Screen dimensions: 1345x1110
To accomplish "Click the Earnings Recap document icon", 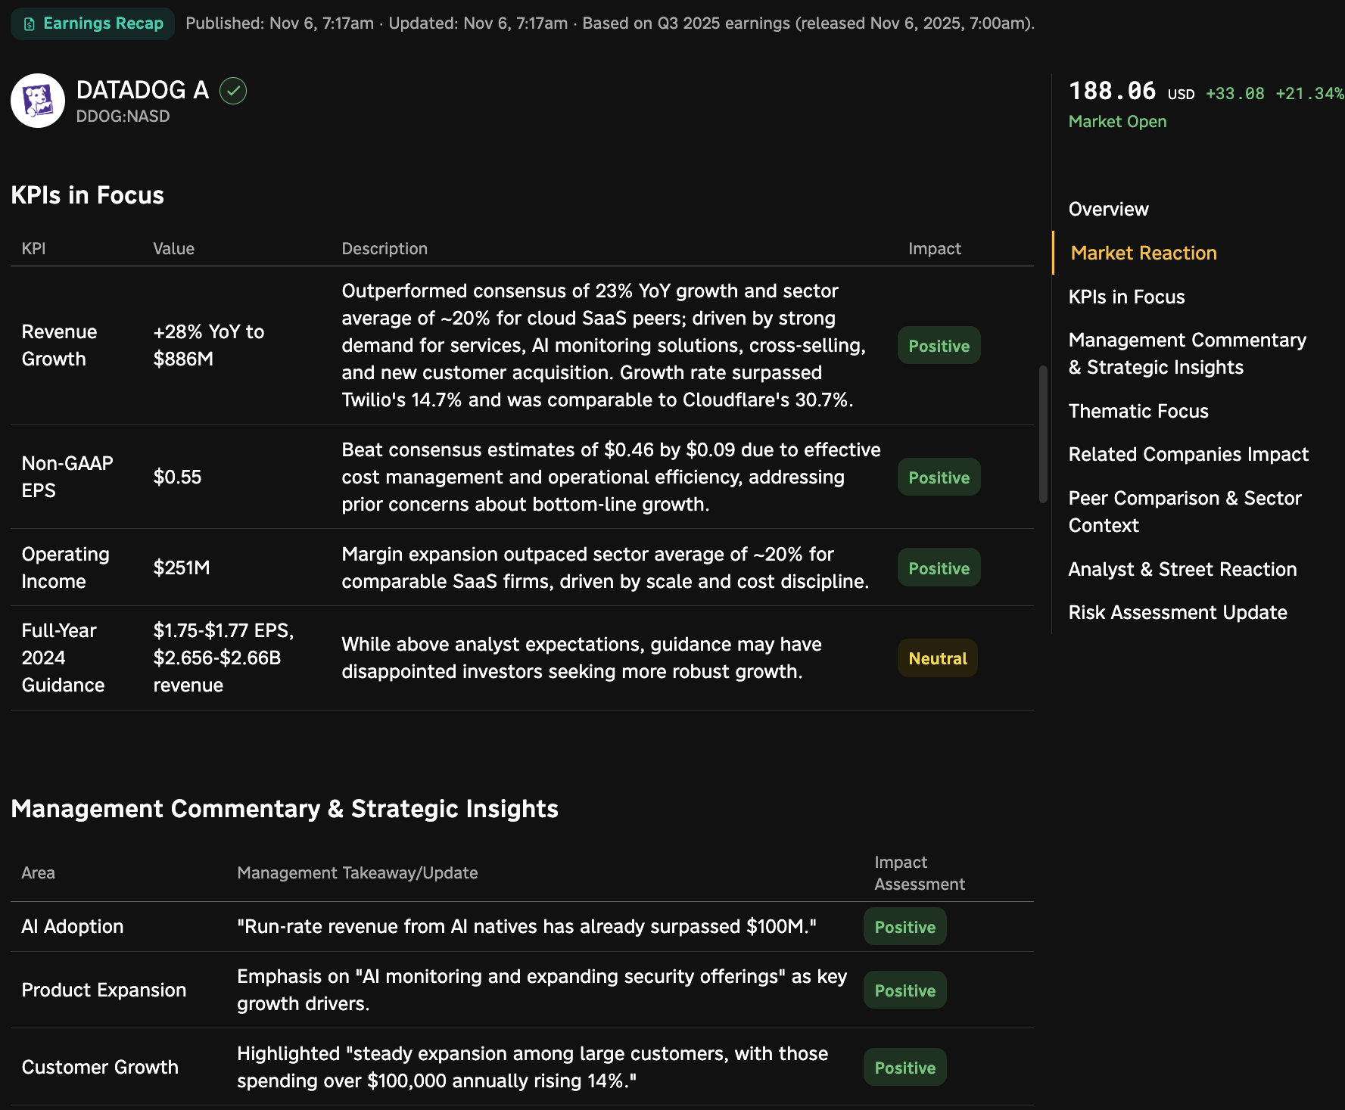I will [x=30, y=24].
